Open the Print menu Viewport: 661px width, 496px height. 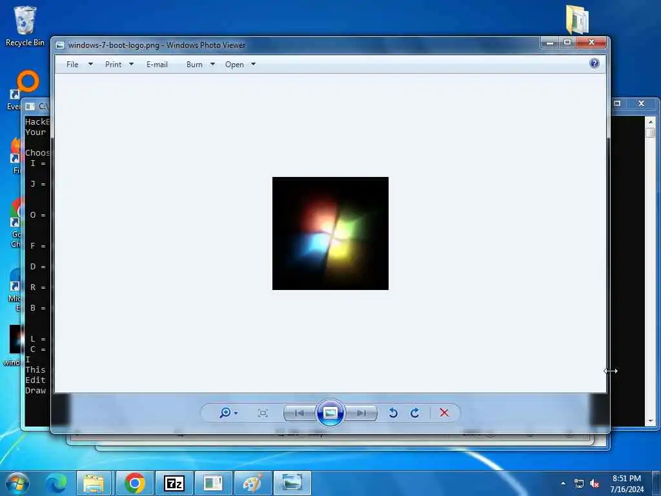point(113,65)
